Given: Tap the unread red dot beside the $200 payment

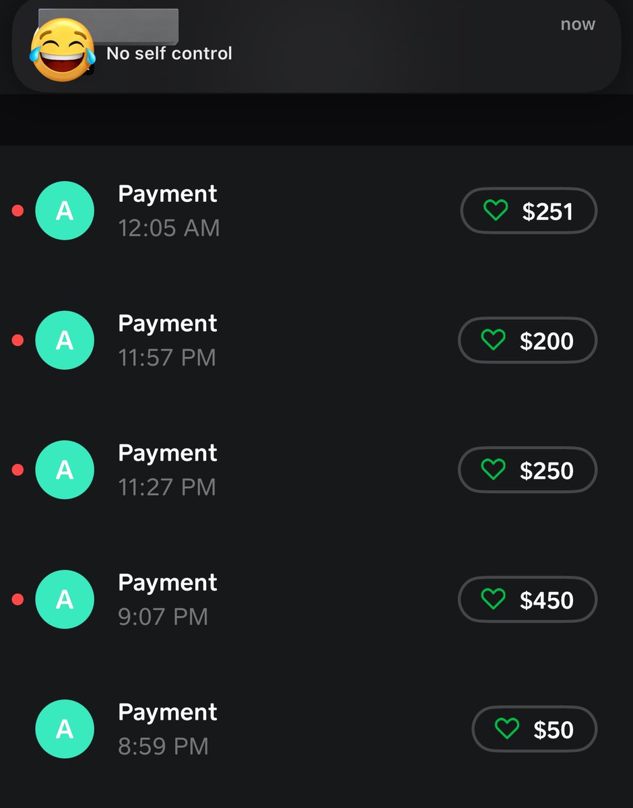Looking at the screenshot, I should tap(18, 341).
